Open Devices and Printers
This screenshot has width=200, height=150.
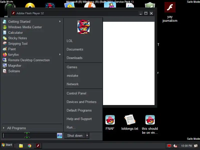pyautogui.click(x=81, y=102)
